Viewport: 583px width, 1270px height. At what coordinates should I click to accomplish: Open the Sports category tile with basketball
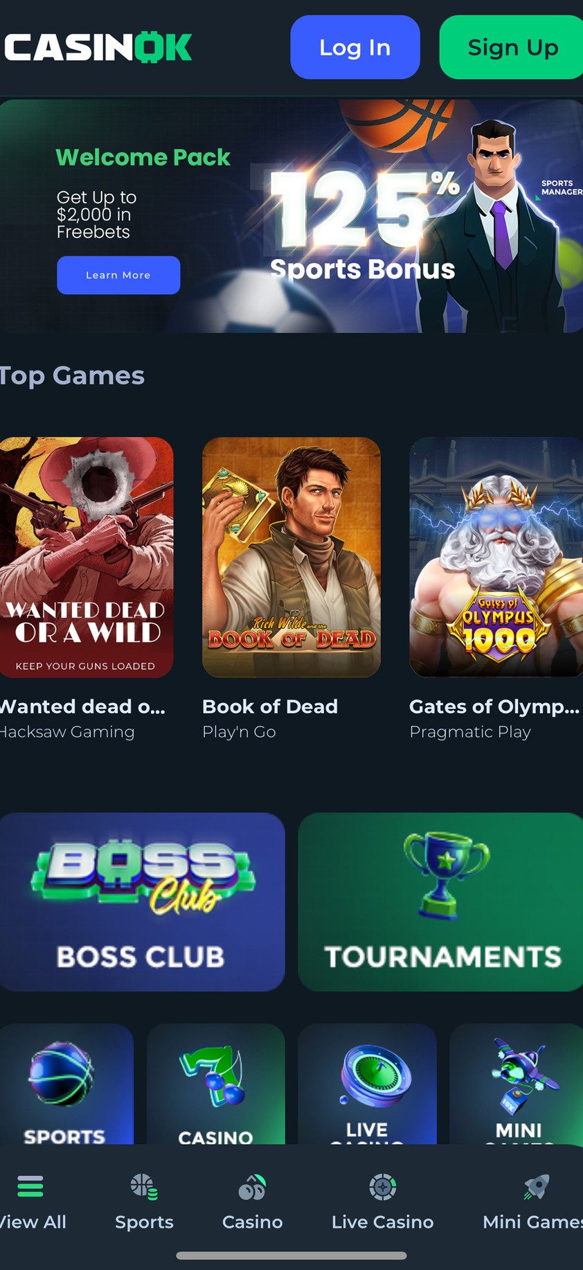click(66, 1084)
